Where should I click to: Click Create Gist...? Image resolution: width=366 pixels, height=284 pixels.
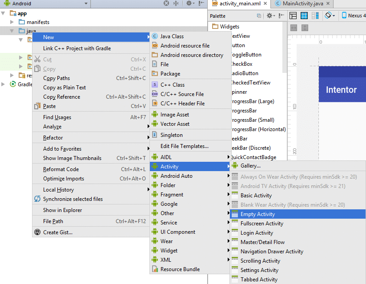click(91, 232)
